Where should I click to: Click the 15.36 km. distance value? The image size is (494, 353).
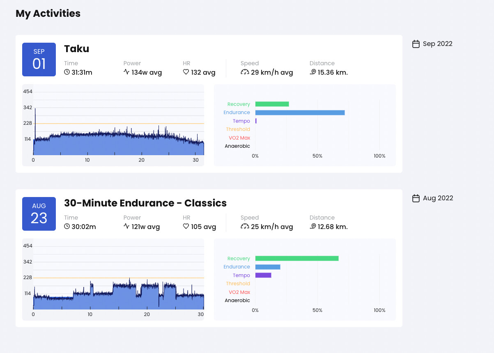333,73
